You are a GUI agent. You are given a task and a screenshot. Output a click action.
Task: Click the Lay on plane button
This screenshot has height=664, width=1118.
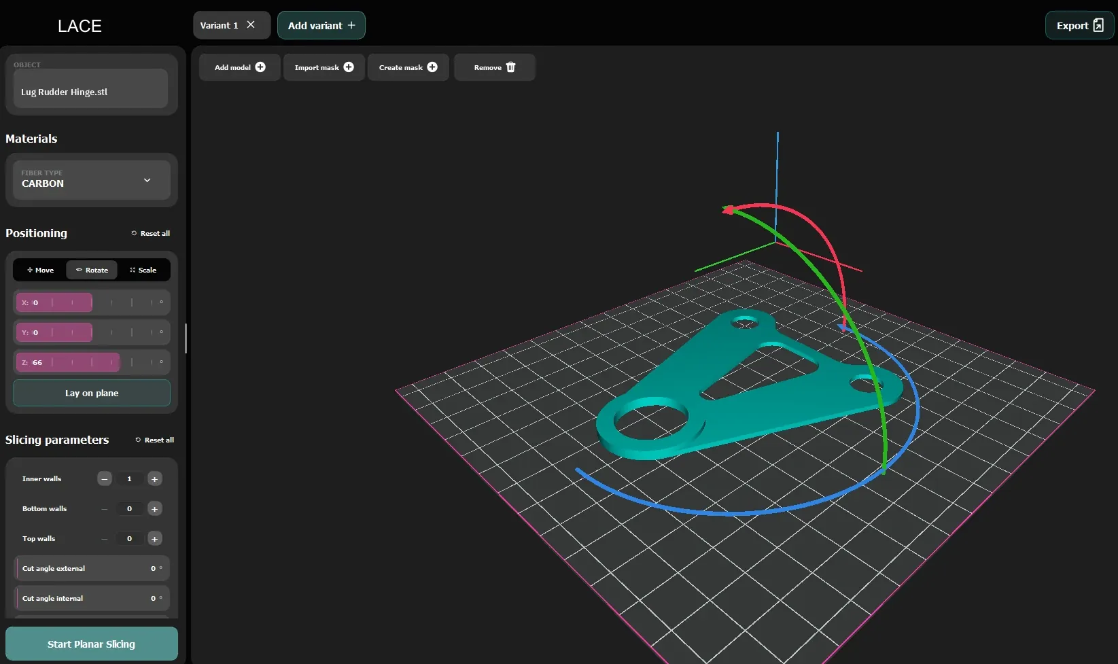(x=92, y=393)
